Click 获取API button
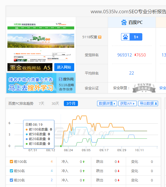 coord(127,103)
